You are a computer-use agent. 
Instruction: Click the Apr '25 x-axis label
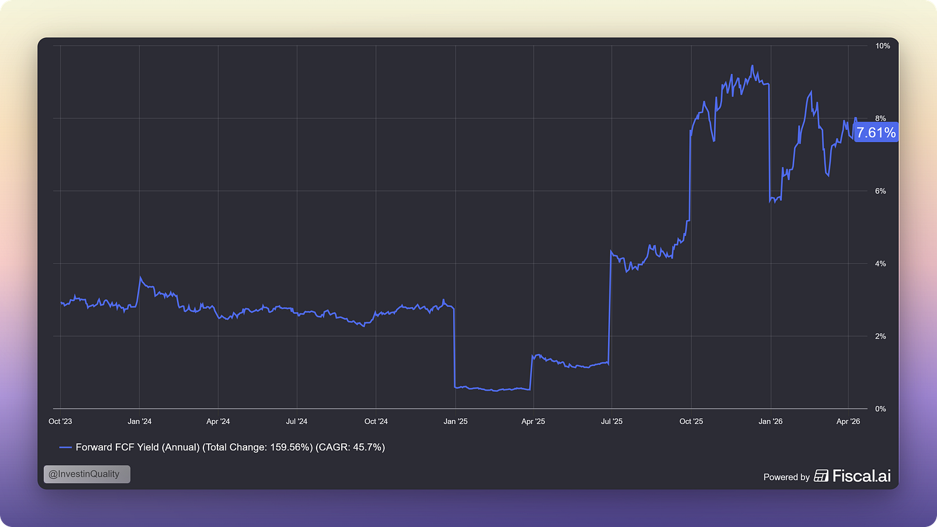[533, 421]
